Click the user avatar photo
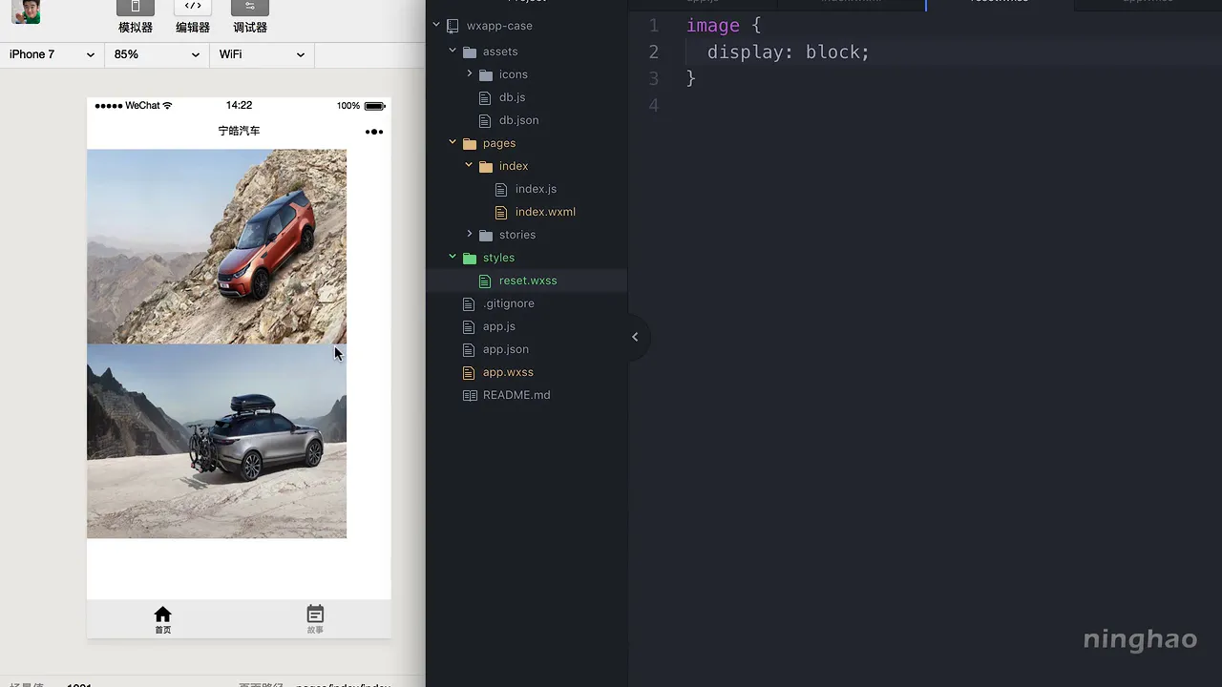 pos(26,12)
